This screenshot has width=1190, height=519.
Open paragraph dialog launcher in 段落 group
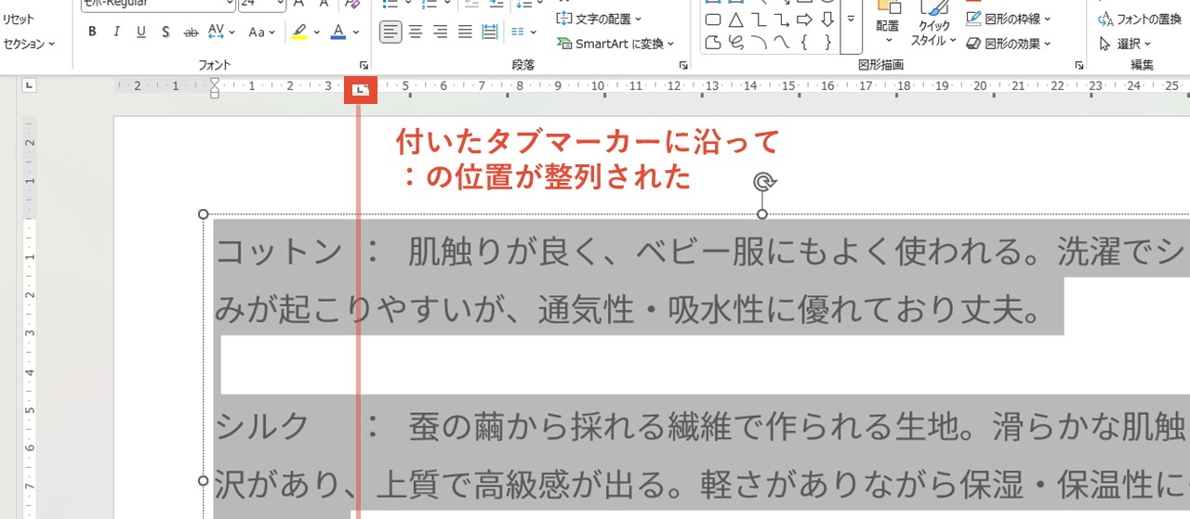tap(683, 66)
